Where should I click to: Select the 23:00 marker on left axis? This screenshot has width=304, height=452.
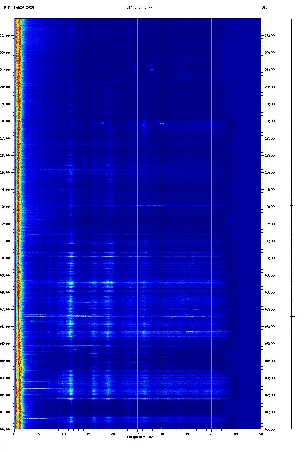pyautogui.click(x=5, y=36)
